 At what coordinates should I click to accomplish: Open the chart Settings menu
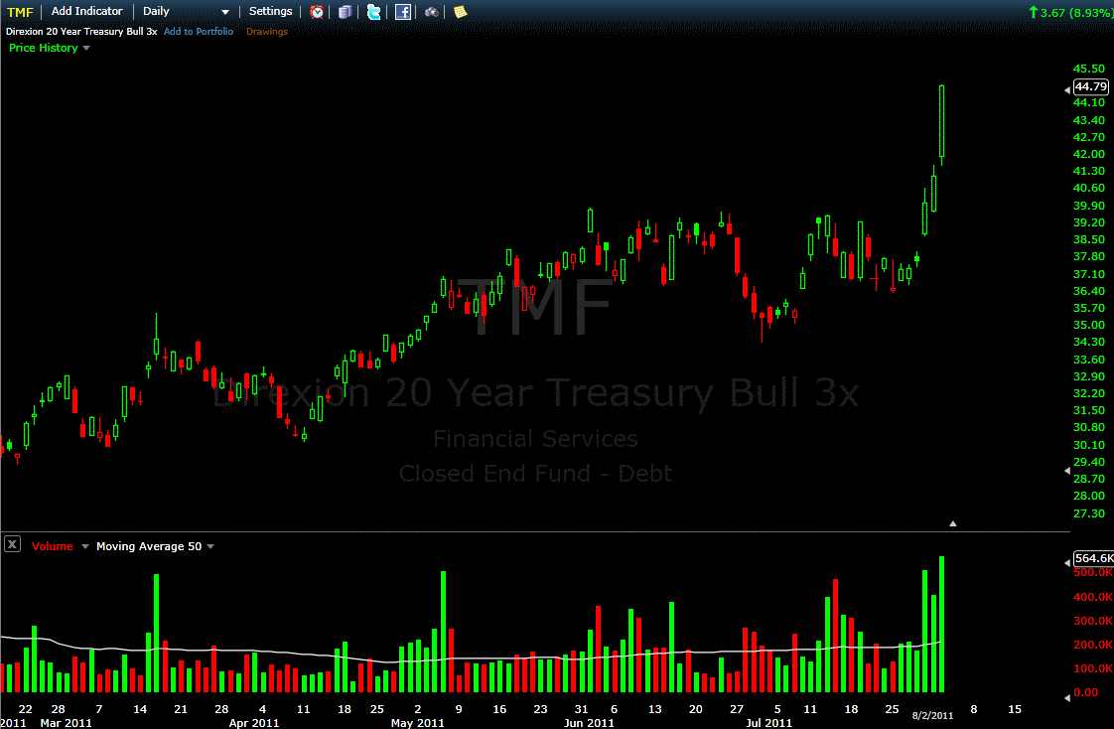tap(270, 11)
